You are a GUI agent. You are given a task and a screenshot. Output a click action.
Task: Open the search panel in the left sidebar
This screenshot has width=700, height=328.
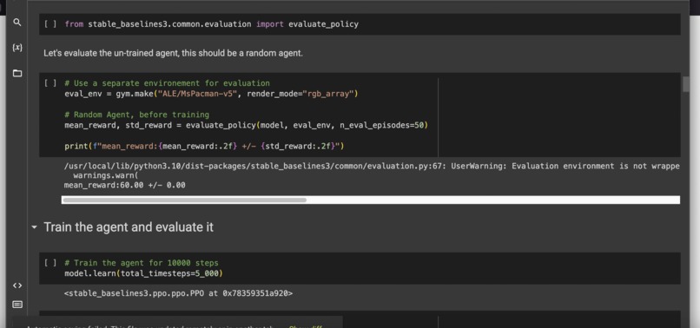point(17,23)
